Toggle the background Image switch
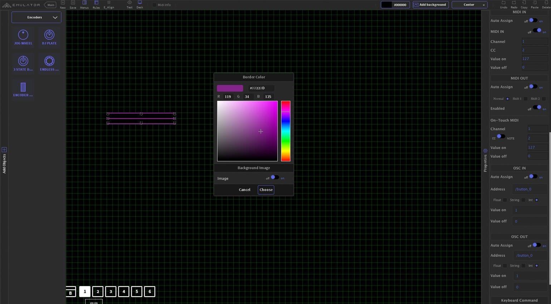Screen dimensions: 551x304 [x=274, y=177]
